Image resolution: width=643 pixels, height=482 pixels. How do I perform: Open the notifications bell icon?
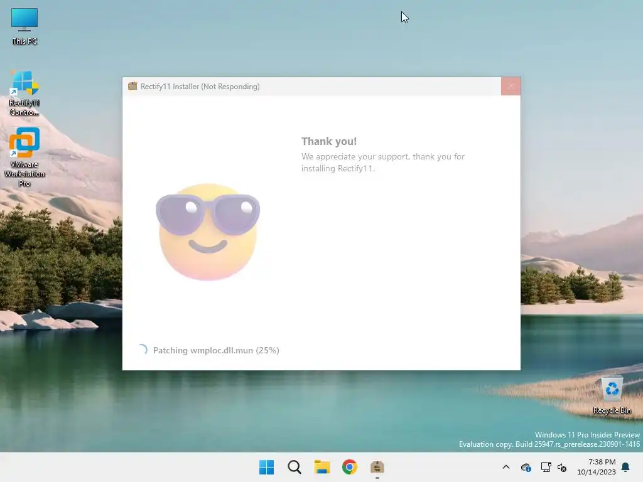point(626,467)
